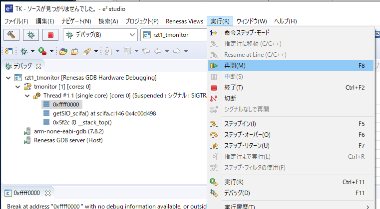Toggle 命令ステップ・モード menu entry
Viewport: 380px width, 209px height.
(291, 33)
